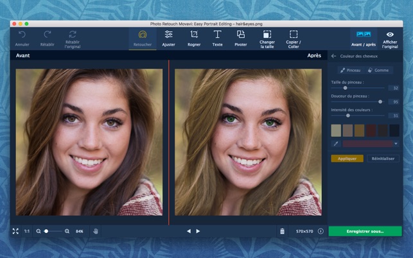The width and height of the screenshot is (413, 258).
Task: Click the 570x570 dimensions text
Action: [x=304, y=232]
